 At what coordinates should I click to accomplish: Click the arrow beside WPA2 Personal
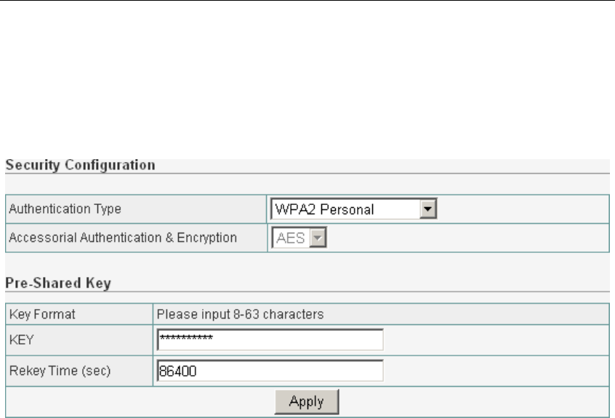click(x=428, y=210)
